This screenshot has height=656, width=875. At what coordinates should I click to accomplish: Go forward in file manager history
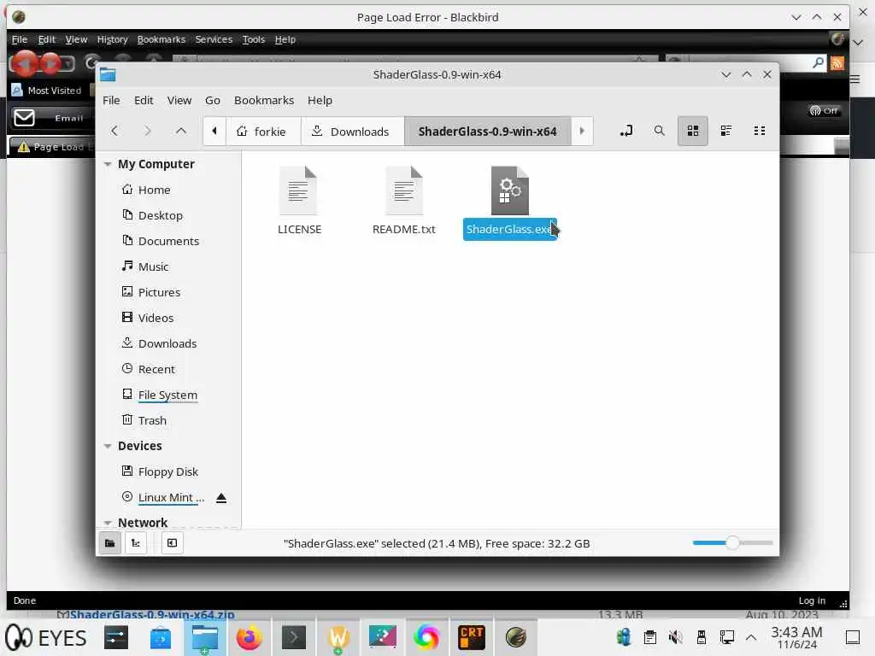pyautogui.click(x=147, y=131)
